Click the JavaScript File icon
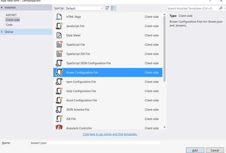The image size is (226, 153). (59, 26)
